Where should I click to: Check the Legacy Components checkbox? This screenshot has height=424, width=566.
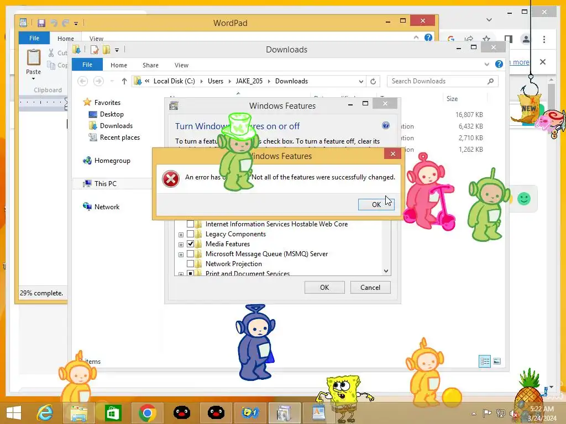click(190, 234)
